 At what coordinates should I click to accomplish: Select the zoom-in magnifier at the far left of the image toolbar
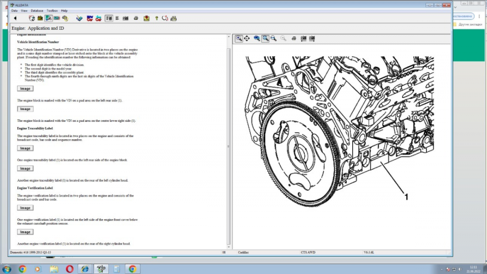239,38
